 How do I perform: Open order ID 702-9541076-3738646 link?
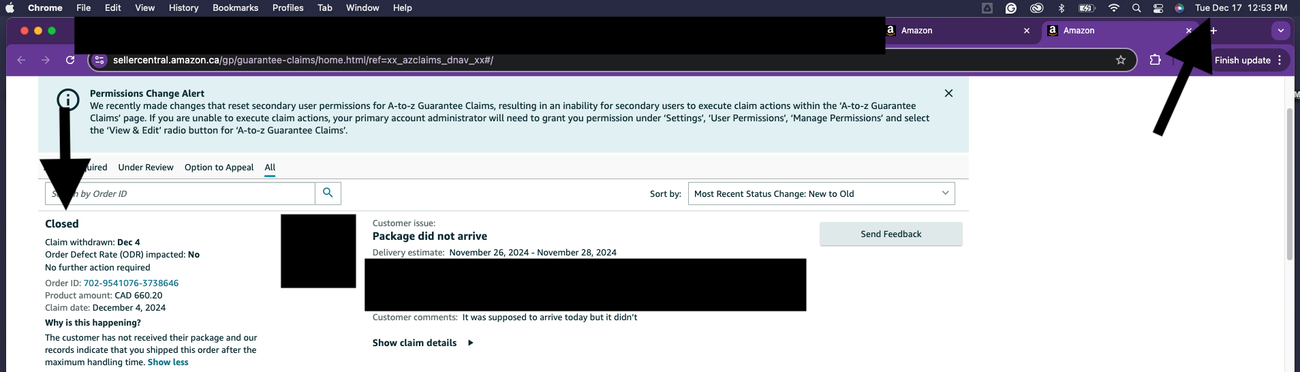(x=131, y=283)
